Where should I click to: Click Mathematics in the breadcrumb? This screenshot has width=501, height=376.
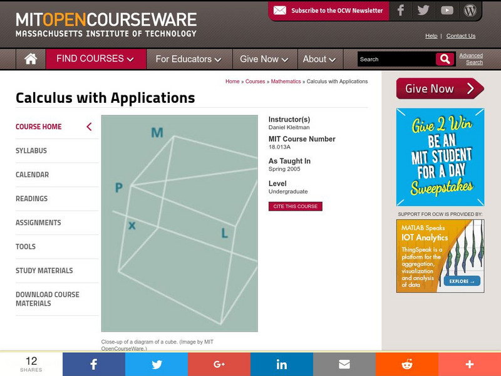tap(286, 81)
